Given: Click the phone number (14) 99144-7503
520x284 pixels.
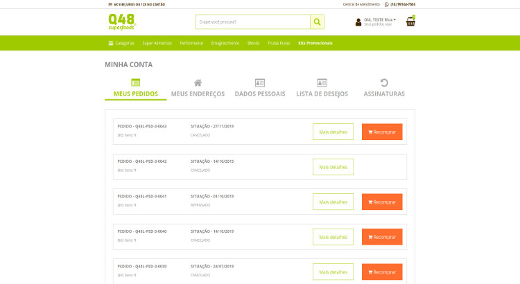Looking at the screenshot, I should click(403, 5).
